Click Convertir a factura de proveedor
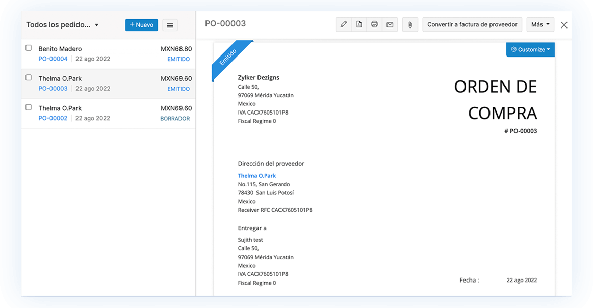The image size is (593, 308). (x=472, y=24)
